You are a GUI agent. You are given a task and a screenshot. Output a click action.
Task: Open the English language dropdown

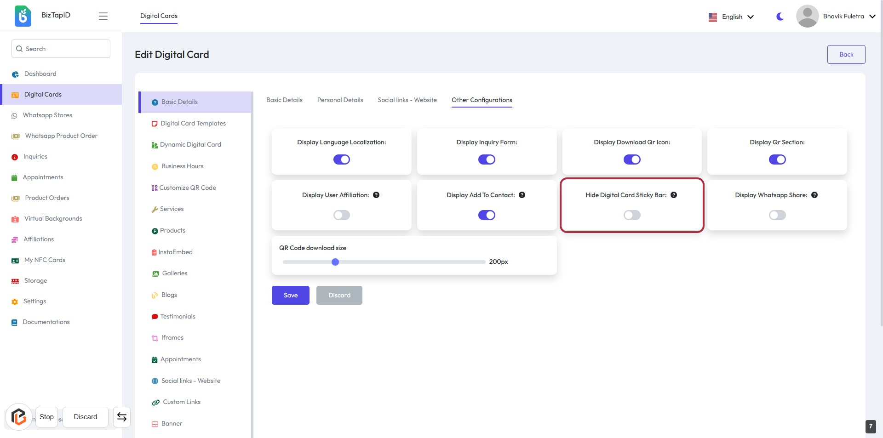pyautogui.click(x=731, y=17)
